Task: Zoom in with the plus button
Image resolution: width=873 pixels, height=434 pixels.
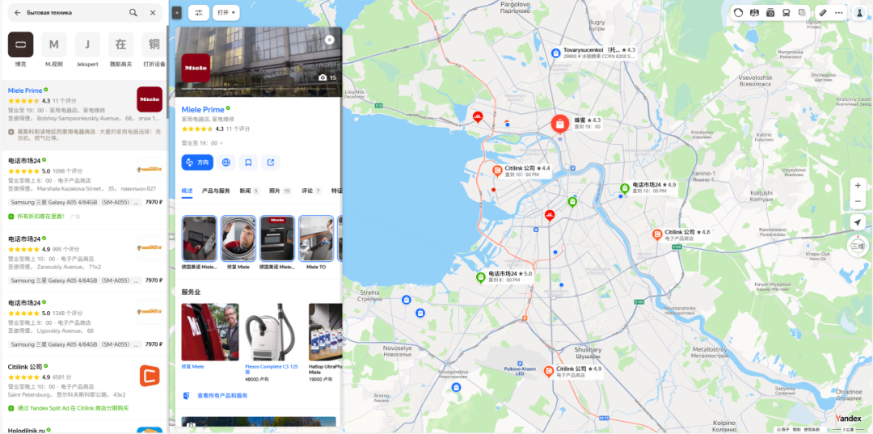Action: (858, 185)
